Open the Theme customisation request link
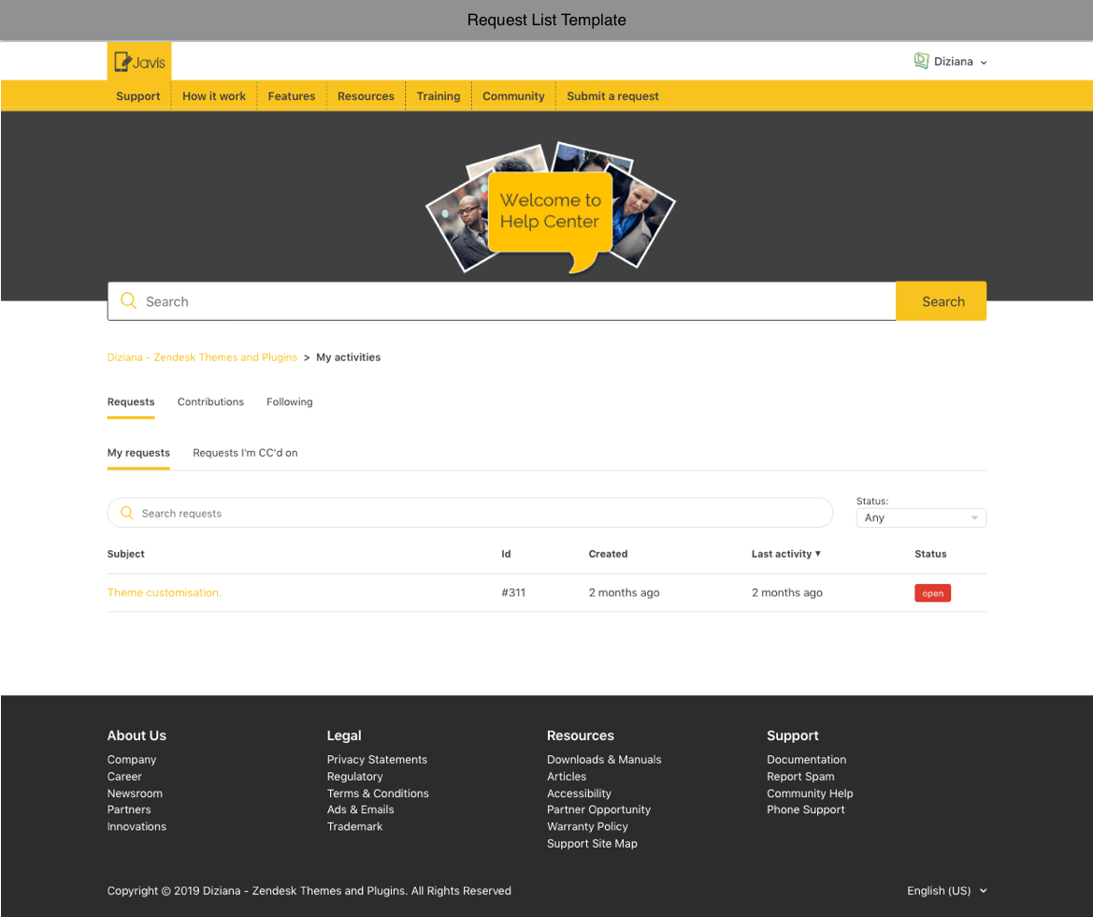The height and width of the screenshot is (917, 1093). [165, 593]
